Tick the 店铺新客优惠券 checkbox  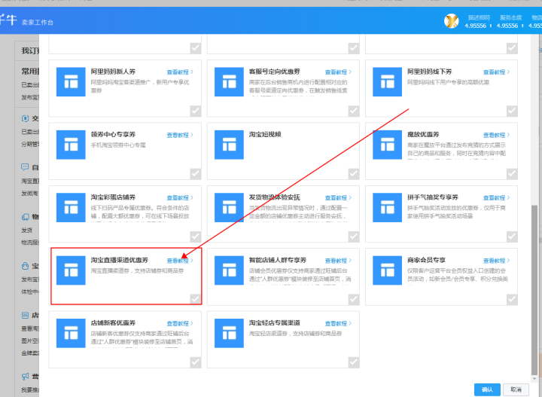point(195,362)
